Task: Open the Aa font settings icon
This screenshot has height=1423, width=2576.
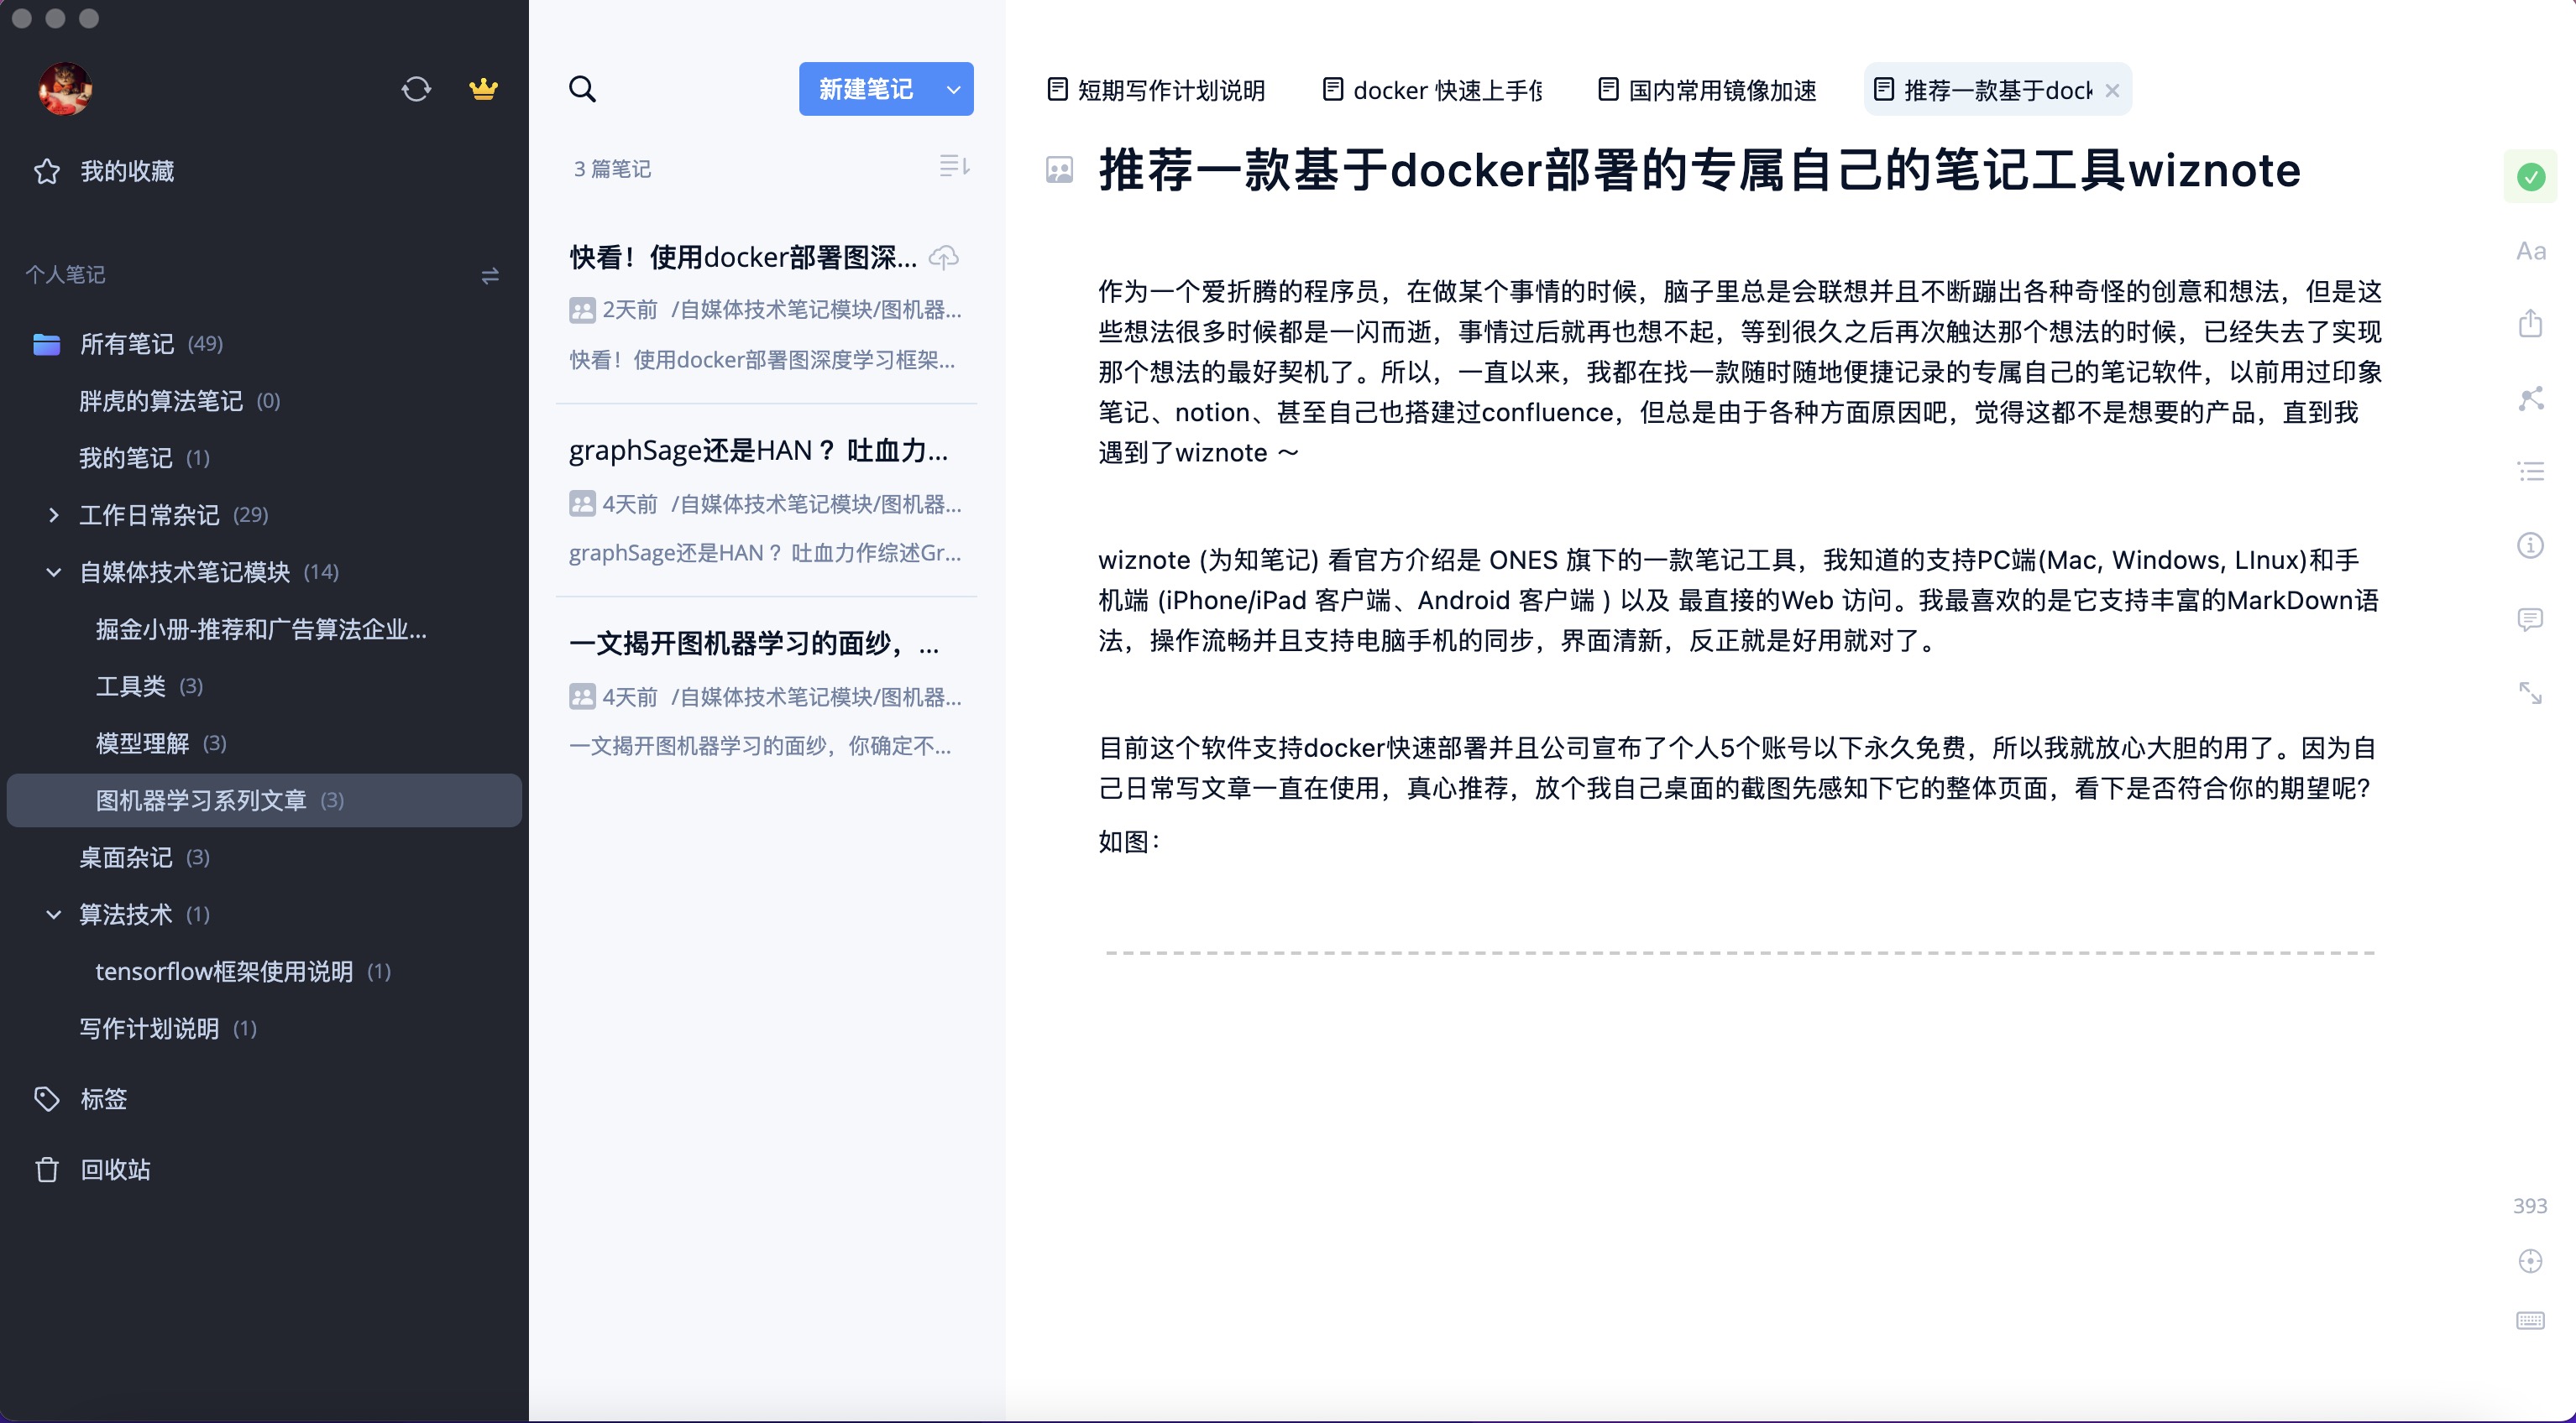Action: click(x=2530, y=251)
